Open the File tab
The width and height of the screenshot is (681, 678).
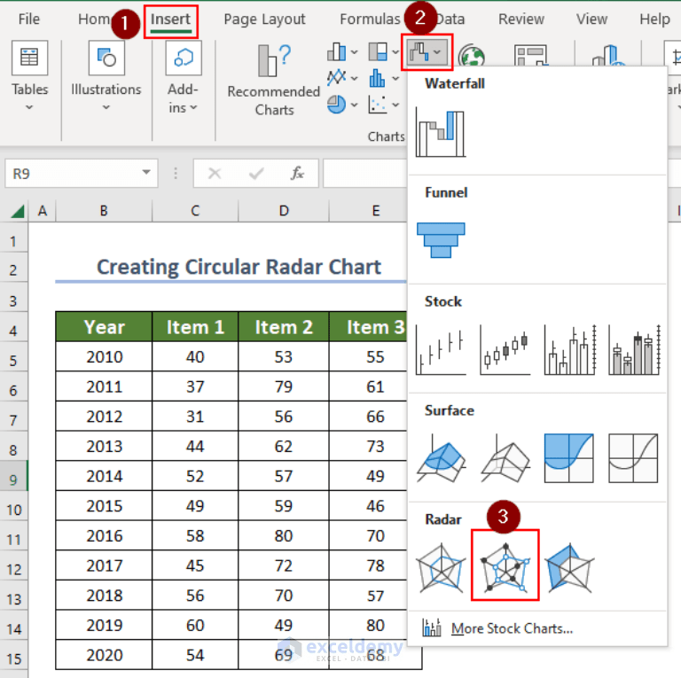[x=28, y=19]
